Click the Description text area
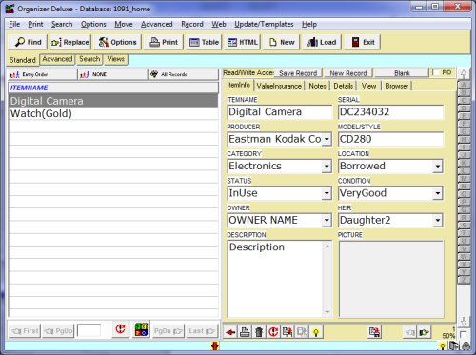Image resolution: width=476 pixels, height=355 pixels. (x=276, y=279)
